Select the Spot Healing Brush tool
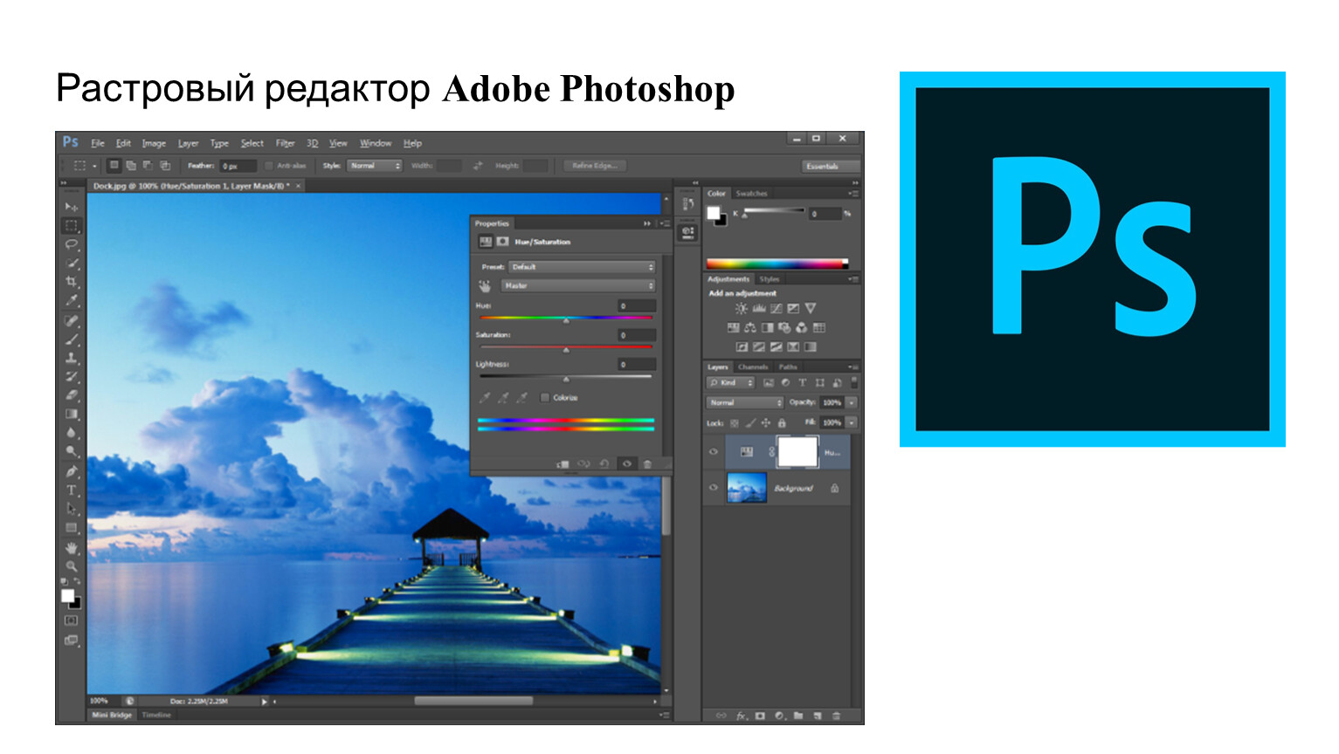Screen dimensions: 1339x754 point(72,320)
